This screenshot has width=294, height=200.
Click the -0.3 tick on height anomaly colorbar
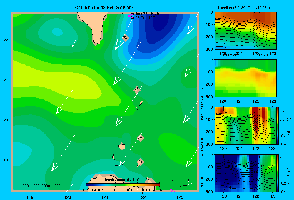coord(100,190)
